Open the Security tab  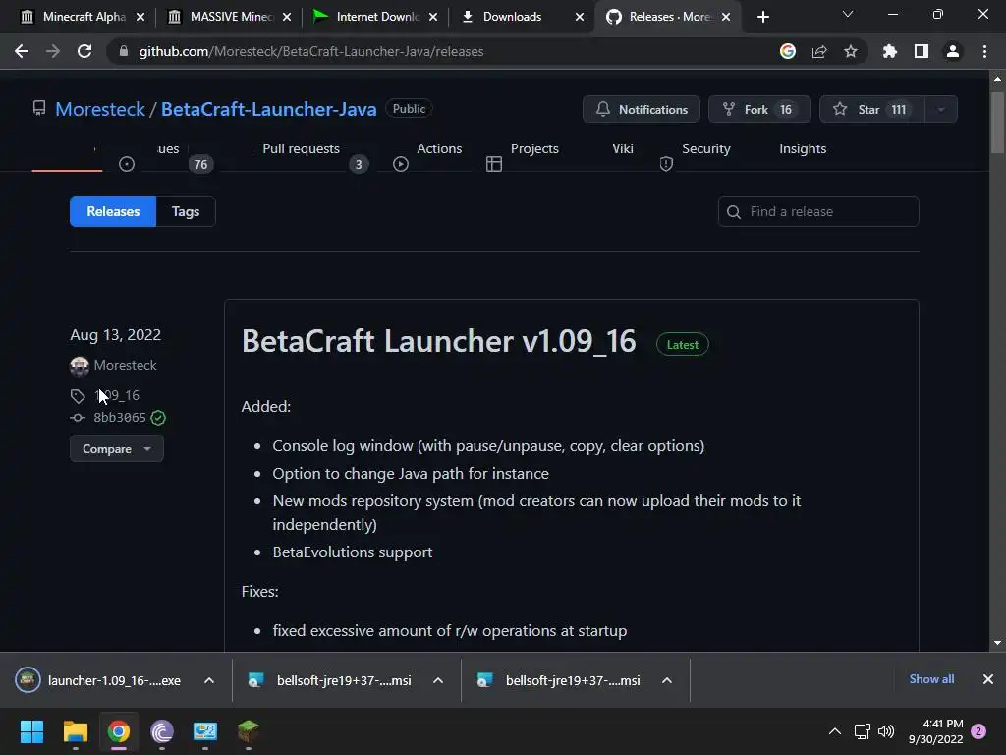705,149
